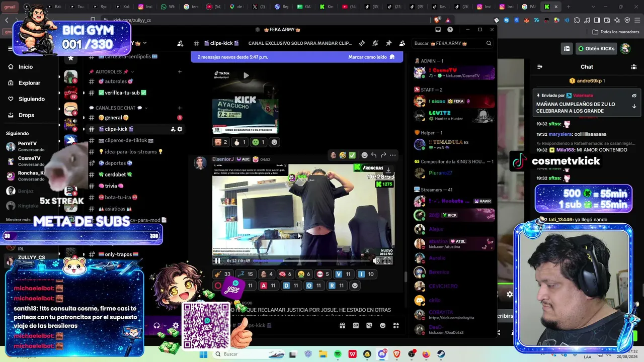Add reaction from the message hover toolbar
Viewport: 644px width, 362px height.
pos(364,155)
